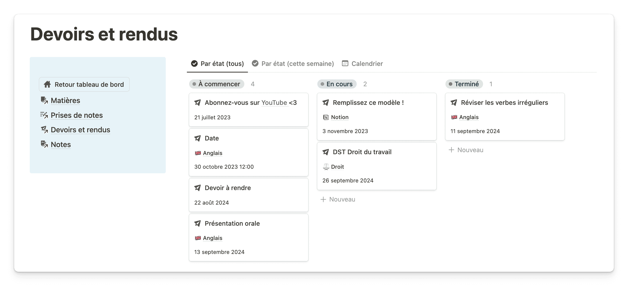This screenshot has height=286, width=628.
Task: Click Nouveau under the Terminé column
Action: click(466, 150)
